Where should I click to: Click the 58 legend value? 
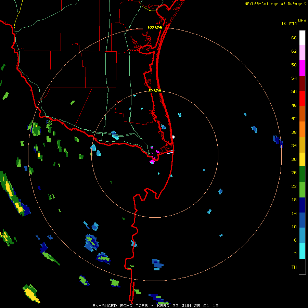point(294,65)
